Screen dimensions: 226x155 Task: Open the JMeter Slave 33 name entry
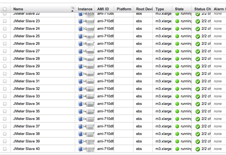(x=26, y=96)
